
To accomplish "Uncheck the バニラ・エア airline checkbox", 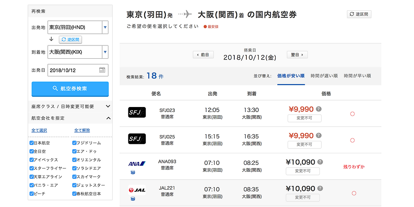I will point(31,185).
